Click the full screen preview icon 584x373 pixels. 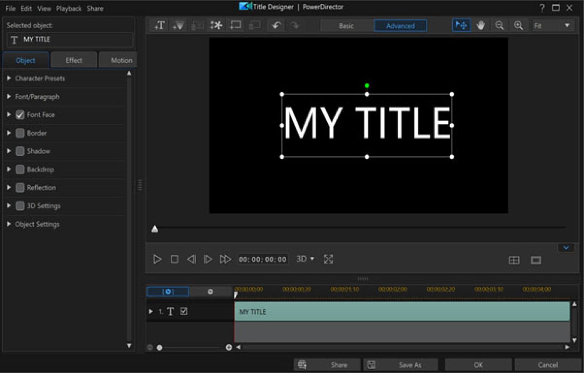pyautogui.click(x=328, y=259)
